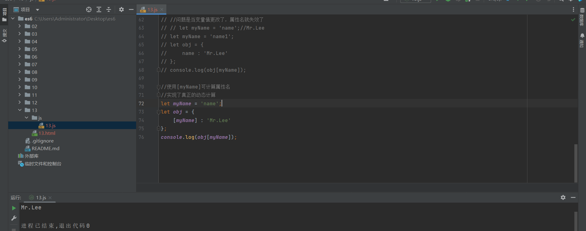Open the editor tabs three-dot menu
Screen dimensions: 586x231
[573, 10]
